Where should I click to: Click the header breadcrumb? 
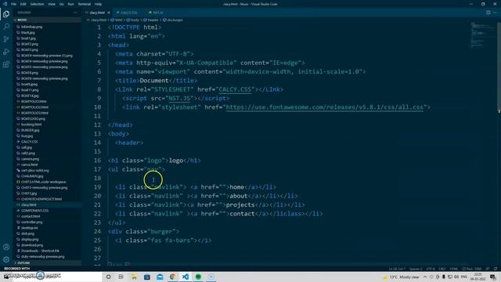click(151, 20)
